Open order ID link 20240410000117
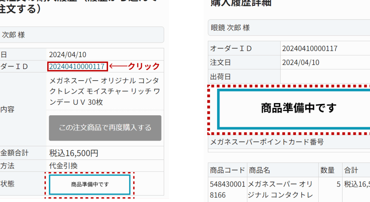 click(77, 66)
